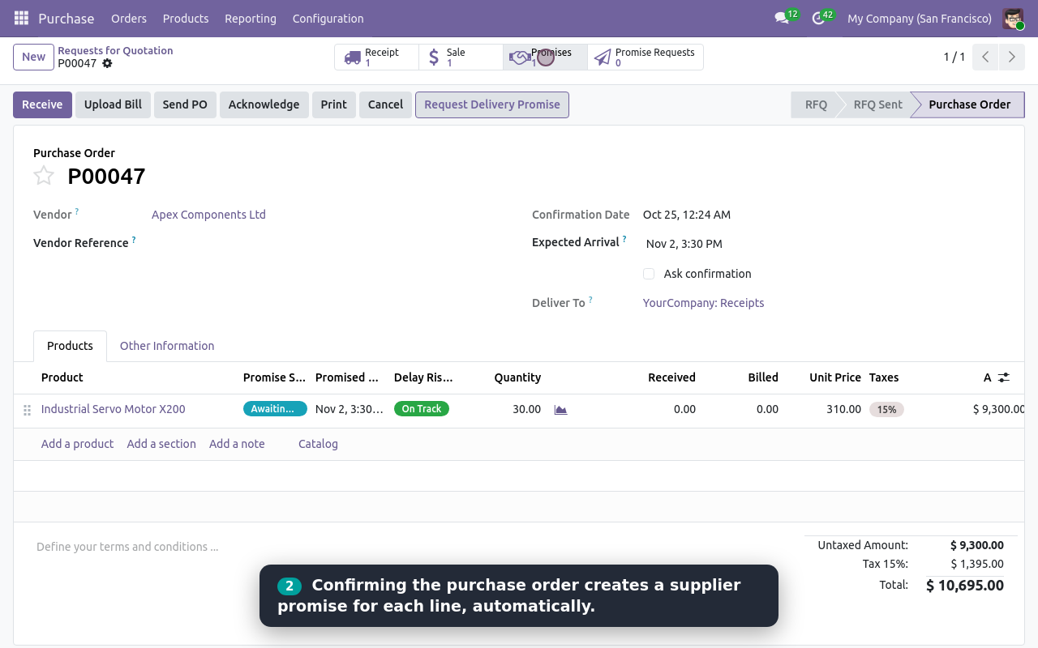Open the column settings adjust icon

pos(1004,377)
